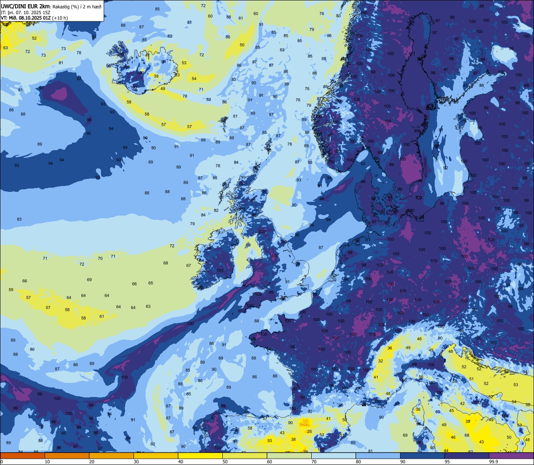This screenshot has width=534, height=465.
Task: Click the orange 10–20 legend swatch
Action: point(67,455)
